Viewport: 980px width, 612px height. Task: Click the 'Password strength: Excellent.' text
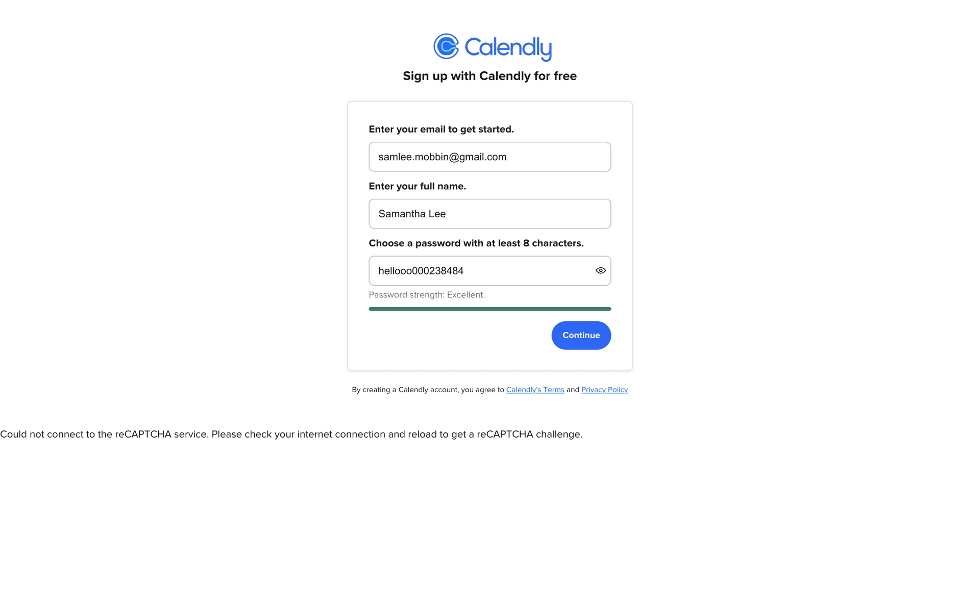pyautogui.click(x=427, y=295)
